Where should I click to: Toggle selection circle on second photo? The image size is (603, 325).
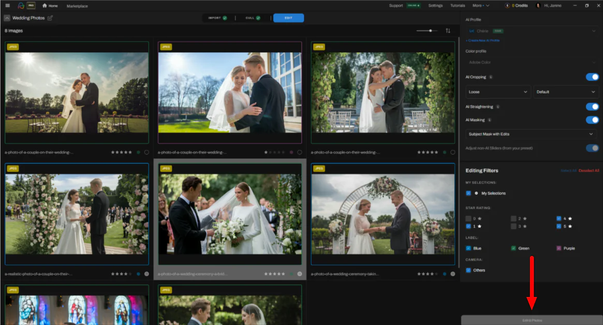(300, 152)
